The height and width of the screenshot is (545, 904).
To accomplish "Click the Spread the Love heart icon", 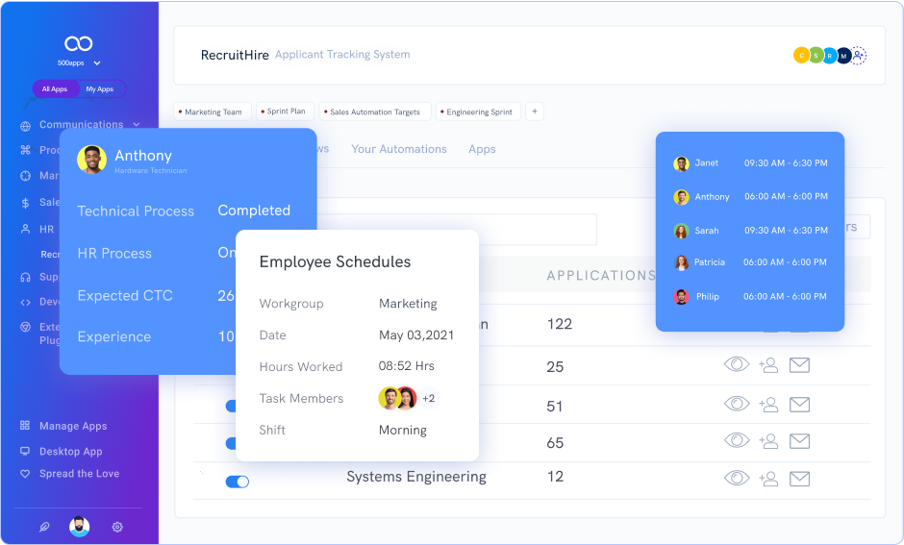I will pos(25,474).
